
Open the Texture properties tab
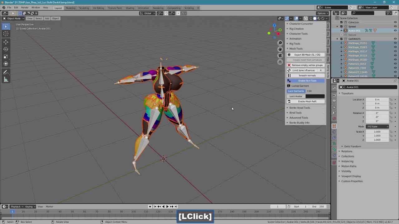[x=334, y=162]
